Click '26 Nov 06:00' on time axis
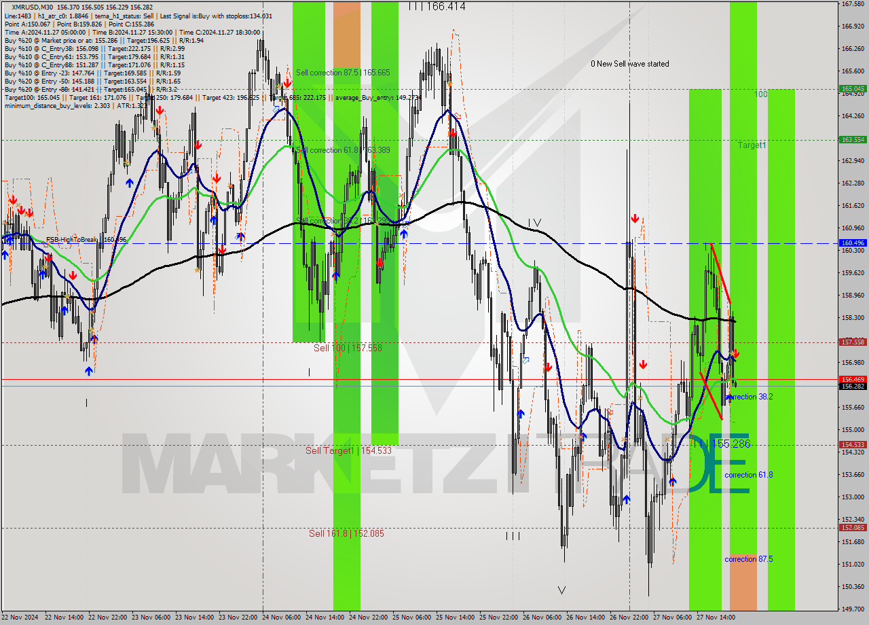 click(x=542, y=618)
